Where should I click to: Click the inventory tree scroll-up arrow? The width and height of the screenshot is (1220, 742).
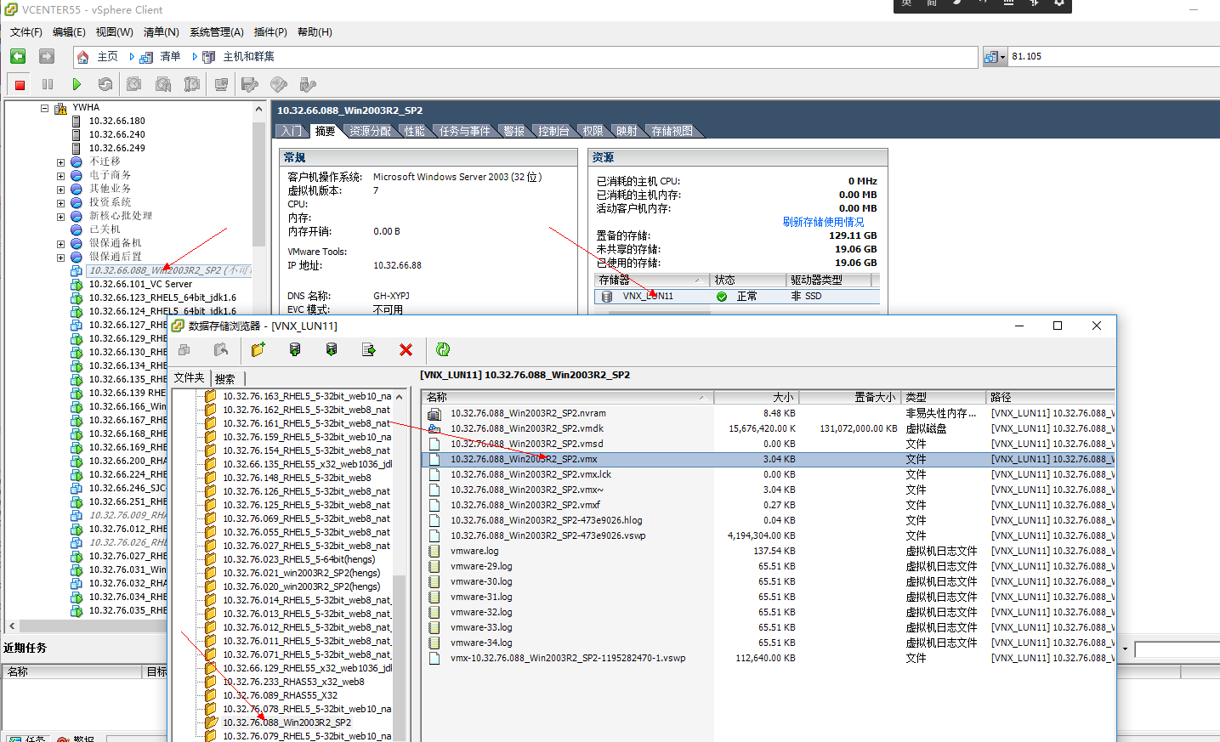[258, 110]
